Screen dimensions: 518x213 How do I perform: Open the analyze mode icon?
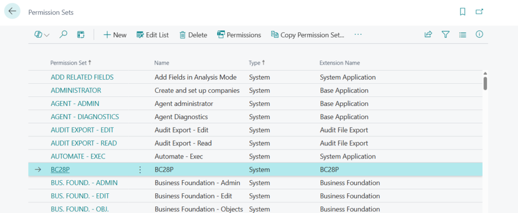click(80, 35)
